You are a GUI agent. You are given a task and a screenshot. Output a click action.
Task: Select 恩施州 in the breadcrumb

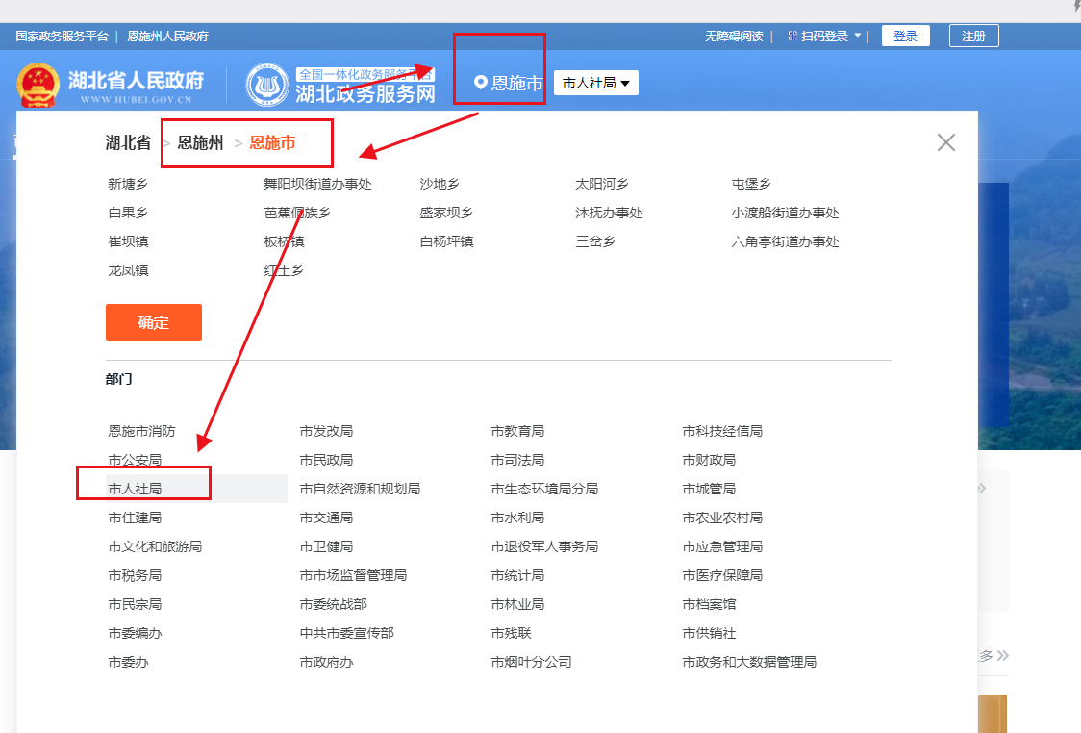pos(200,143)
